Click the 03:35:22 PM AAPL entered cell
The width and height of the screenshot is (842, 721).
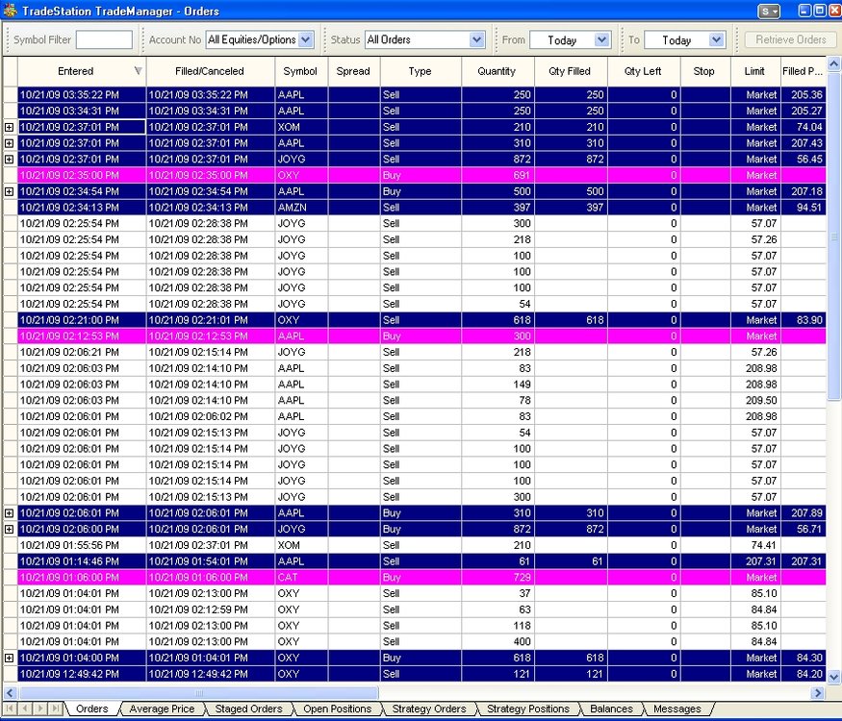pyautogui.click(x=82, y=95)
